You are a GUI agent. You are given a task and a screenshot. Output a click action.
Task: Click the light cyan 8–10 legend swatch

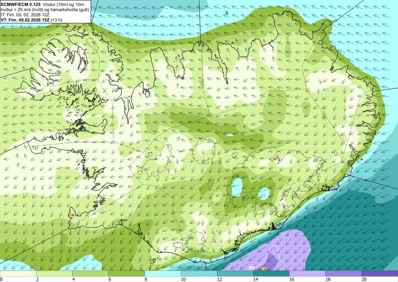tap(163, 274)
